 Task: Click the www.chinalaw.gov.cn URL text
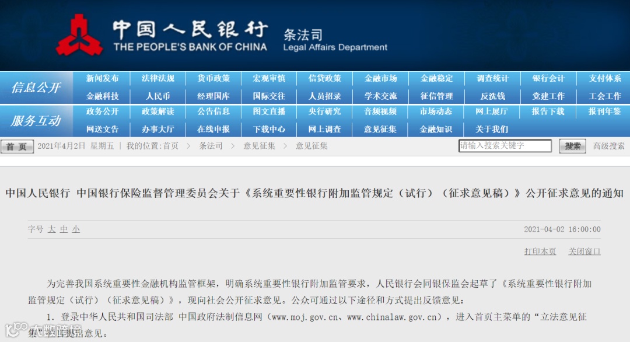click(391, 317)
